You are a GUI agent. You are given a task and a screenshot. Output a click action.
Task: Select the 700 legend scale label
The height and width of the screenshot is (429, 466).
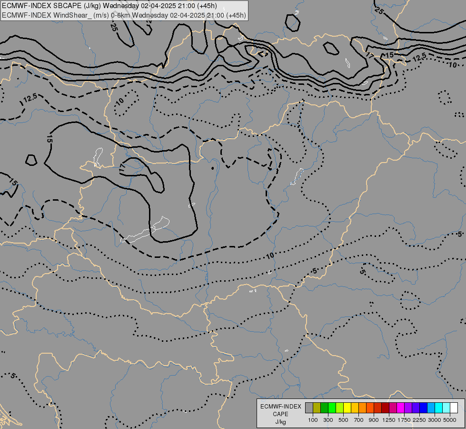[x=359, y=420]
